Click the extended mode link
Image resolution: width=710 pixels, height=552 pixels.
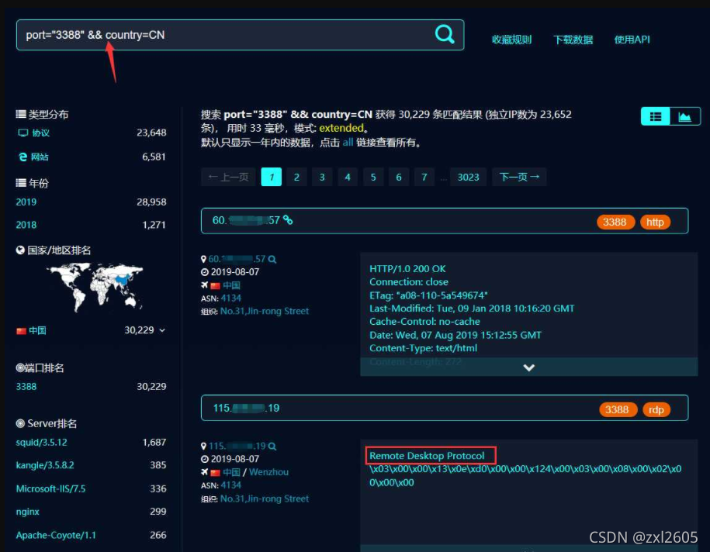(x=341, y=128)
